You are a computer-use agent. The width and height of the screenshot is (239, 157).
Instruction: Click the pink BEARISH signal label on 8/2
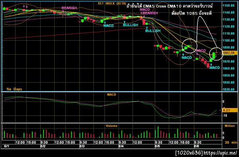tap(69, 8)
